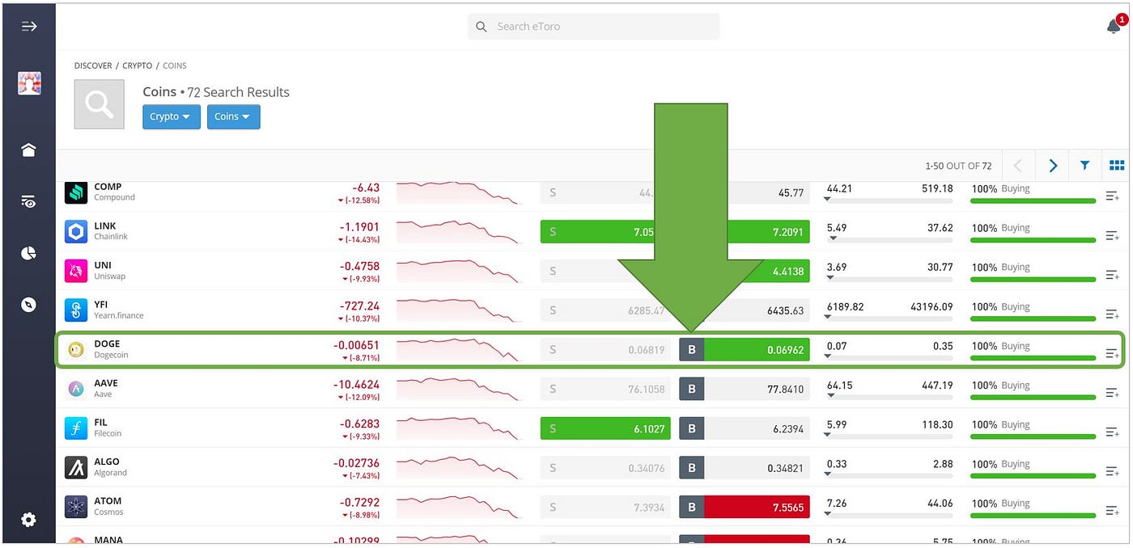Add UNI to watchlist list icon
Screen dimensions: 1133x548
click(1113, 276)
